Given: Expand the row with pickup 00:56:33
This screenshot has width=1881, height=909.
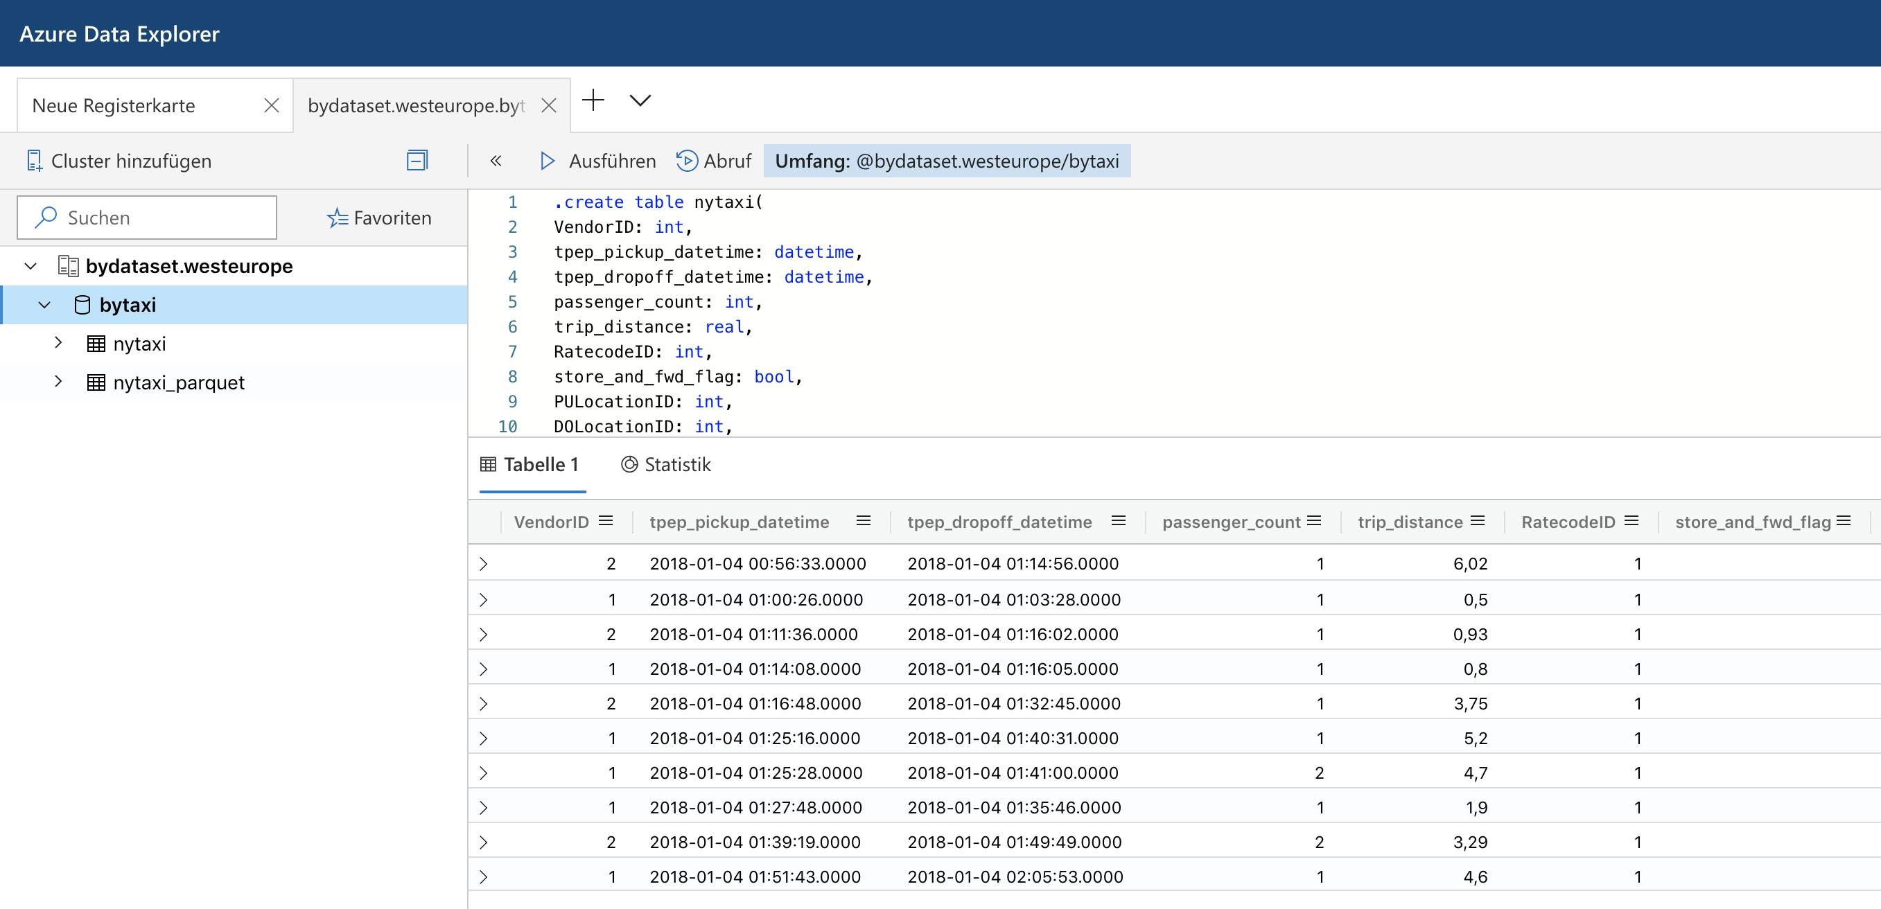Looking at the screenshot, I should pos(483,564).
